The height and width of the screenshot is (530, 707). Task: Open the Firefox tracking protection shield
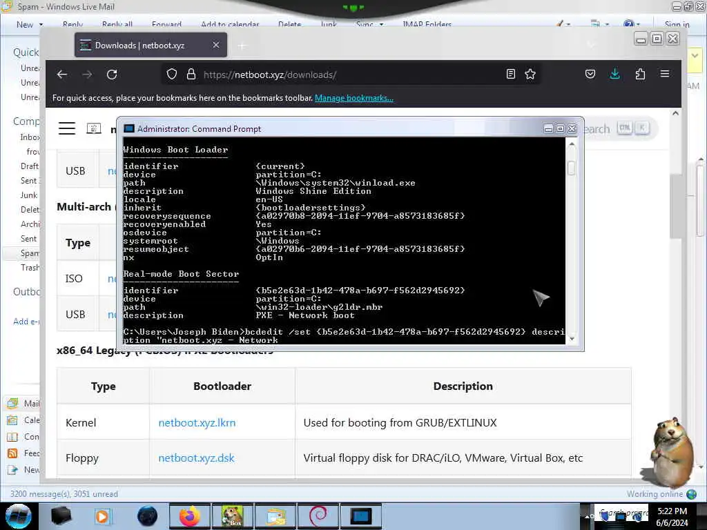pos(172,75)
